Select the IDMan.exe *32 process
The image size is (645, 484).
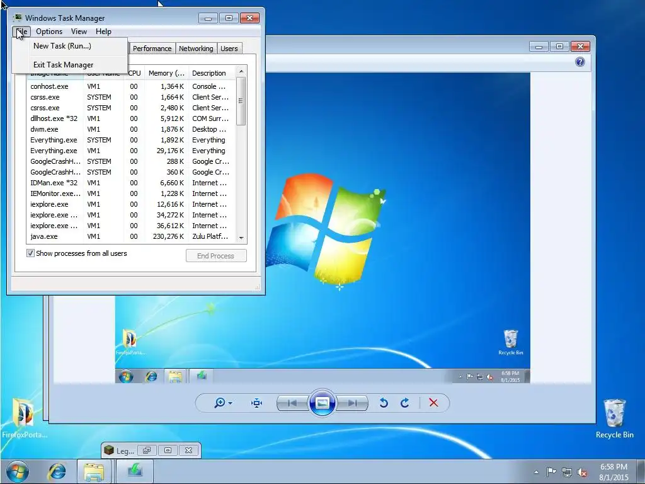(132, 183)
